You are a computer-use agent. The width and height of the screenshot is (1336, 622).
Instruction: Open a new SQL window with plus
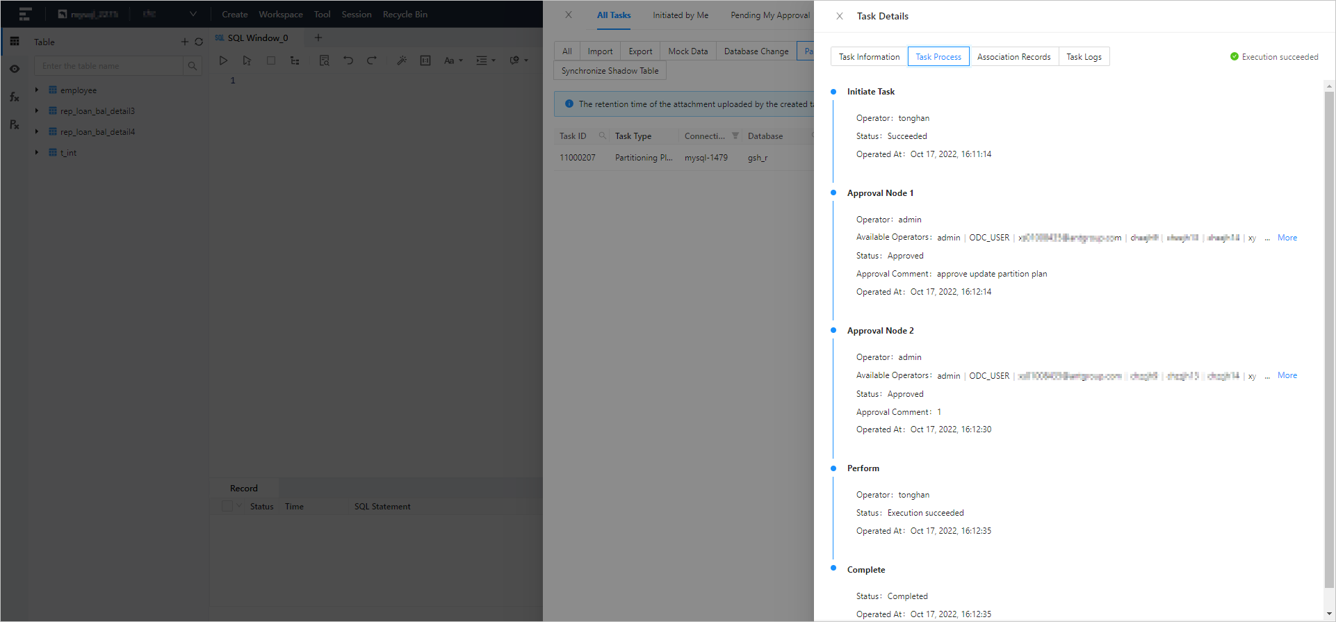(318, 38)
